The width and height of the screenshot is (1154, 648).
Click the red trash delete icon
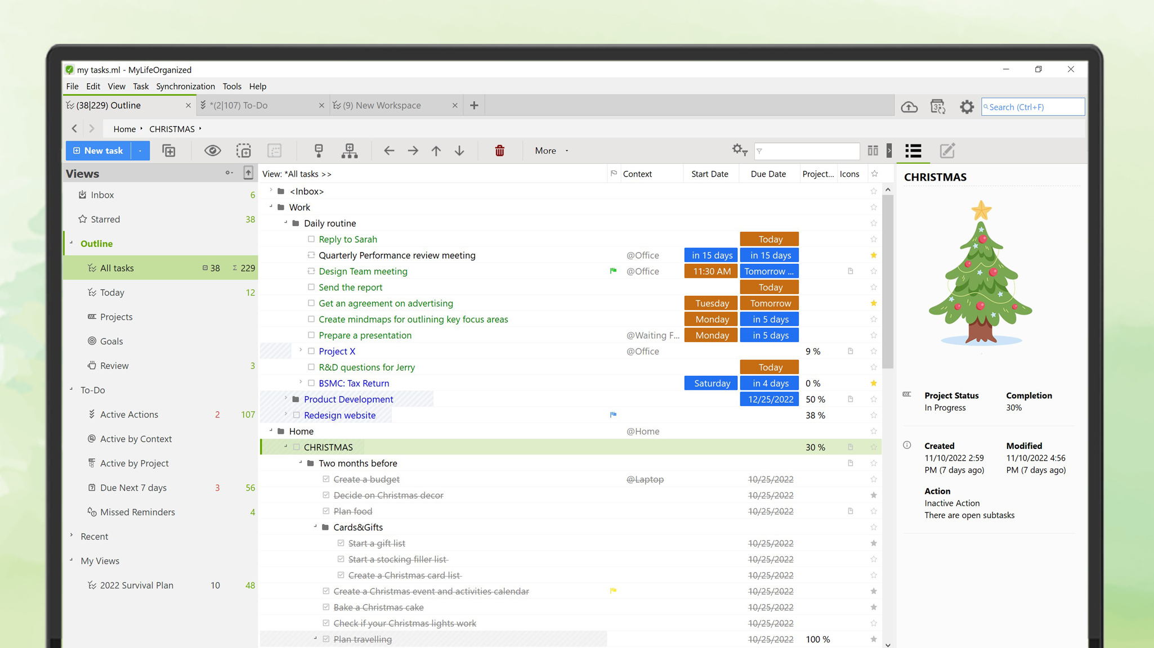click(499, 151)
